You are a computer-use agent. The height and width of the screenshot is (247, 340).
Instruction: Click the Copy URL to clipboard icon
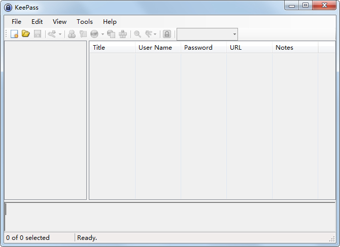[111, 34]
